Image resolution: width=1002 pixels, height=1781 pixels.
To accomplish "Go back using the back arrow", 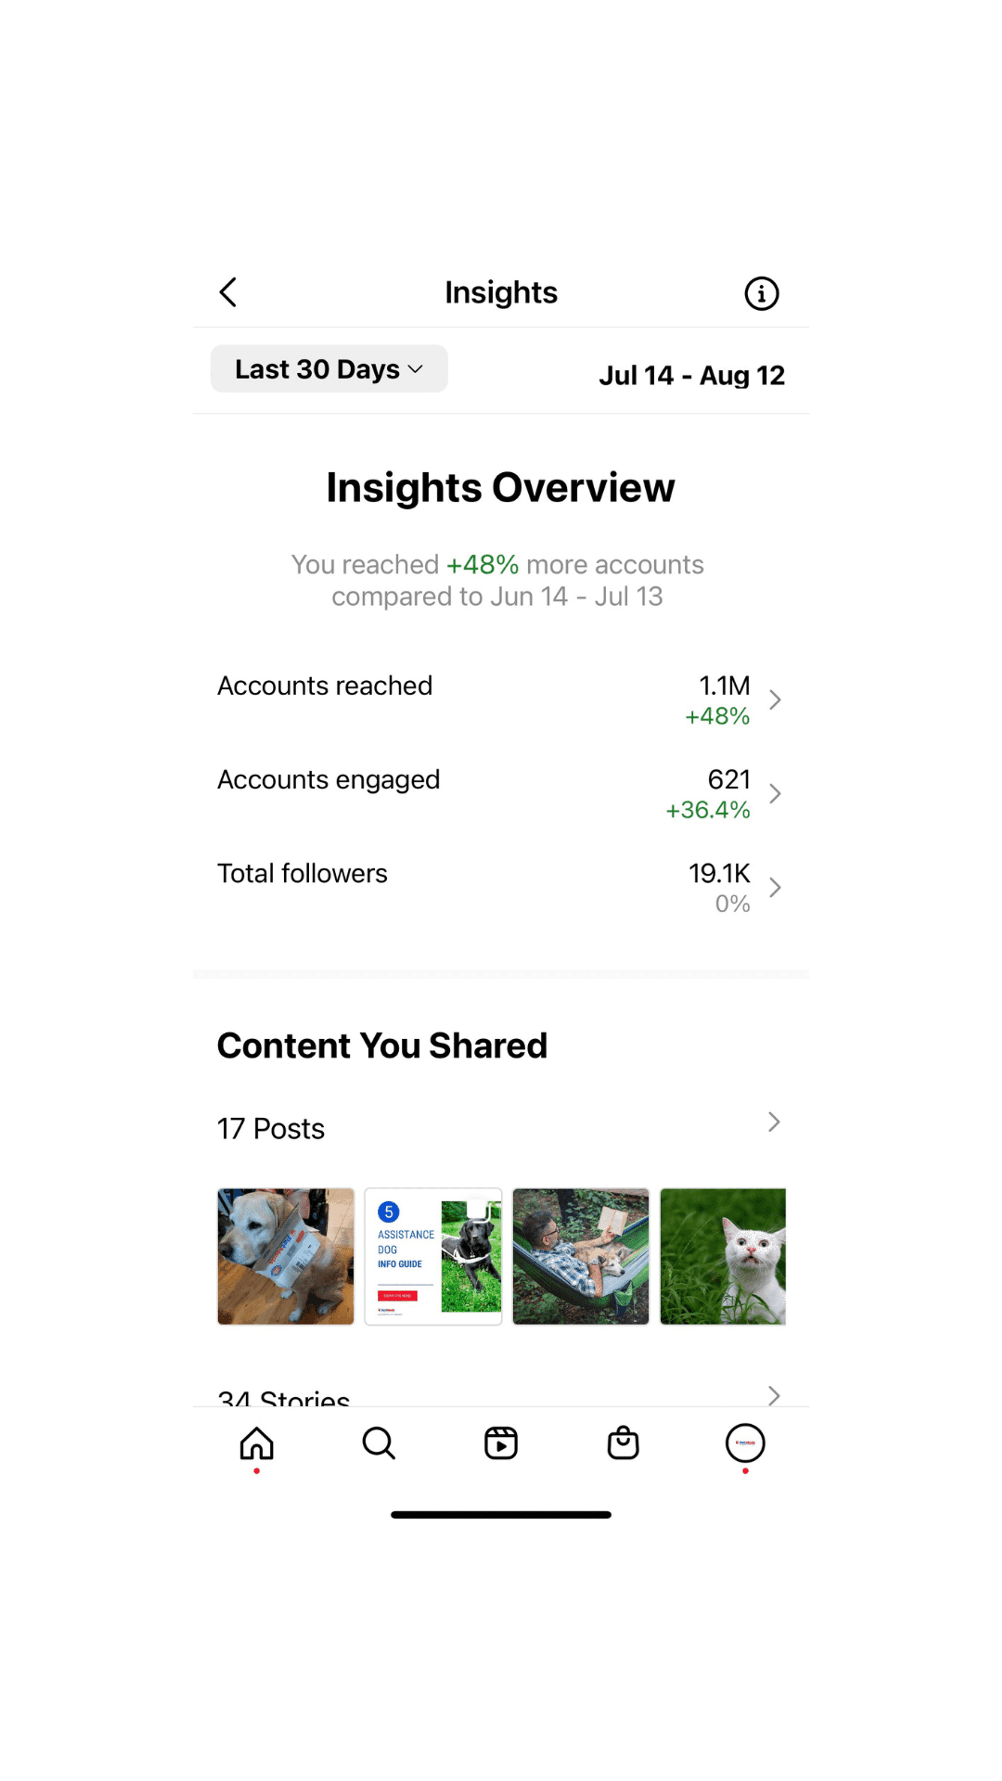I will [228, 292].
